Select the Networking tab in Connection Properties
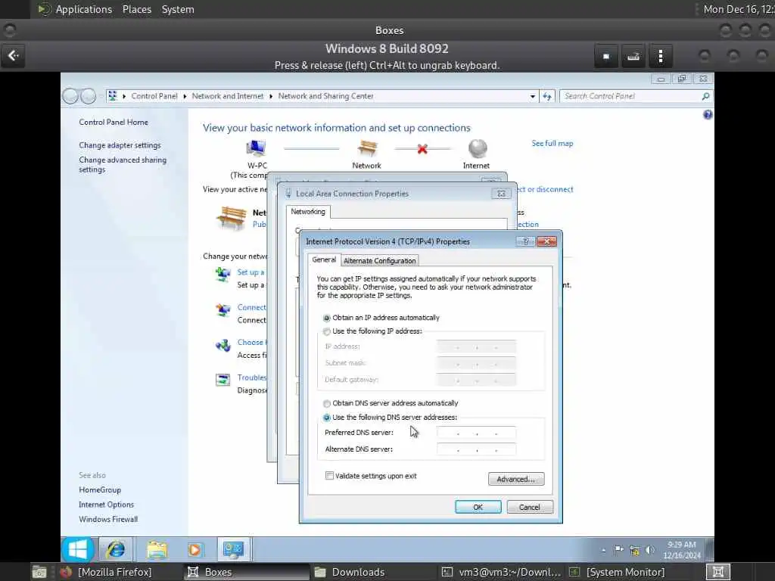Screen dimensions: 775x581 [308, 212]
